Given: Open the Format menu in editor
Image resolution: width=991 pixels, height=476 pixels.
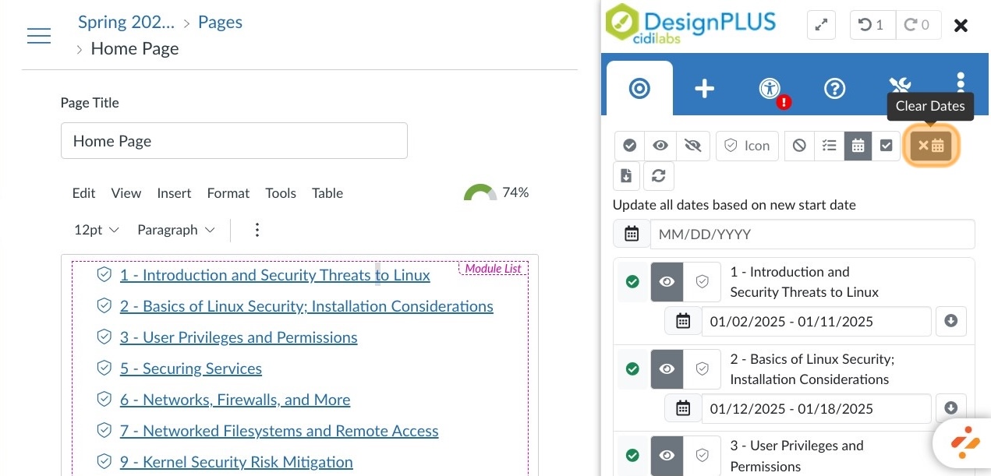Looking at the screenshot, I should (x=228, y=193).
